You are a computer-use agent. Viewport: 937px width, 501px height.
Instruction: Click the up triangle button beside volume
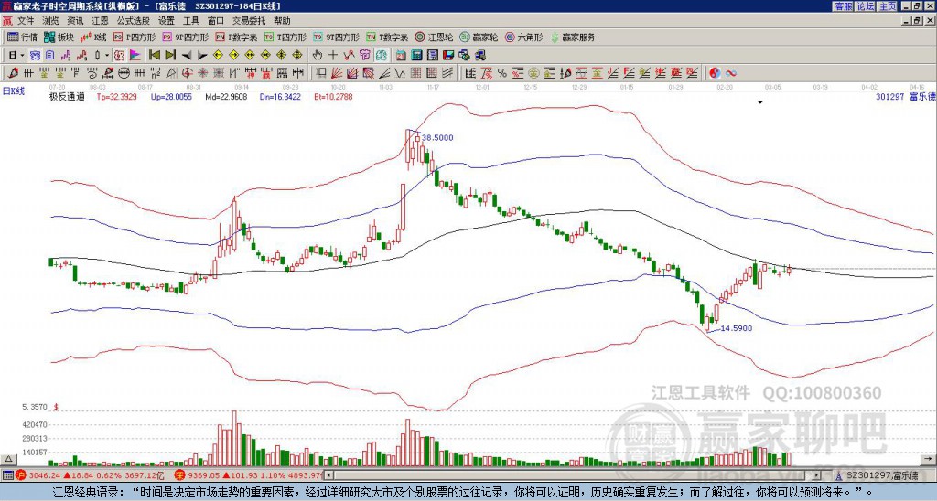click(7, 459)
